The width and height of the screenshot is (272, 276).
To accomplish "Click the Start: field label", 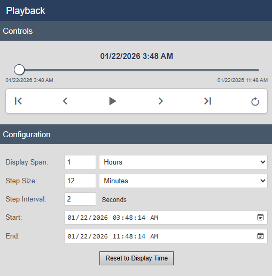I will pos(14,218).
